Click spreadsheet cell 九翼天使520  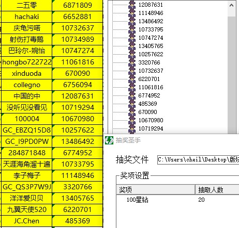tap(26, 209)
